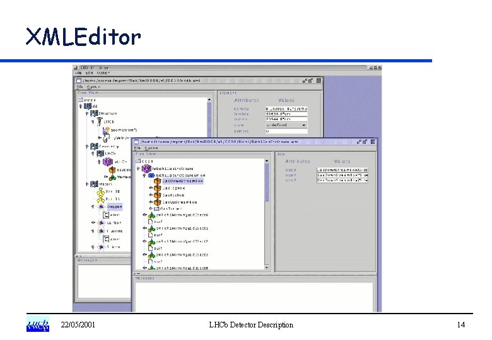Click the sizeX value field
This screenshot has height=340, width=492.
pos(342,170)
